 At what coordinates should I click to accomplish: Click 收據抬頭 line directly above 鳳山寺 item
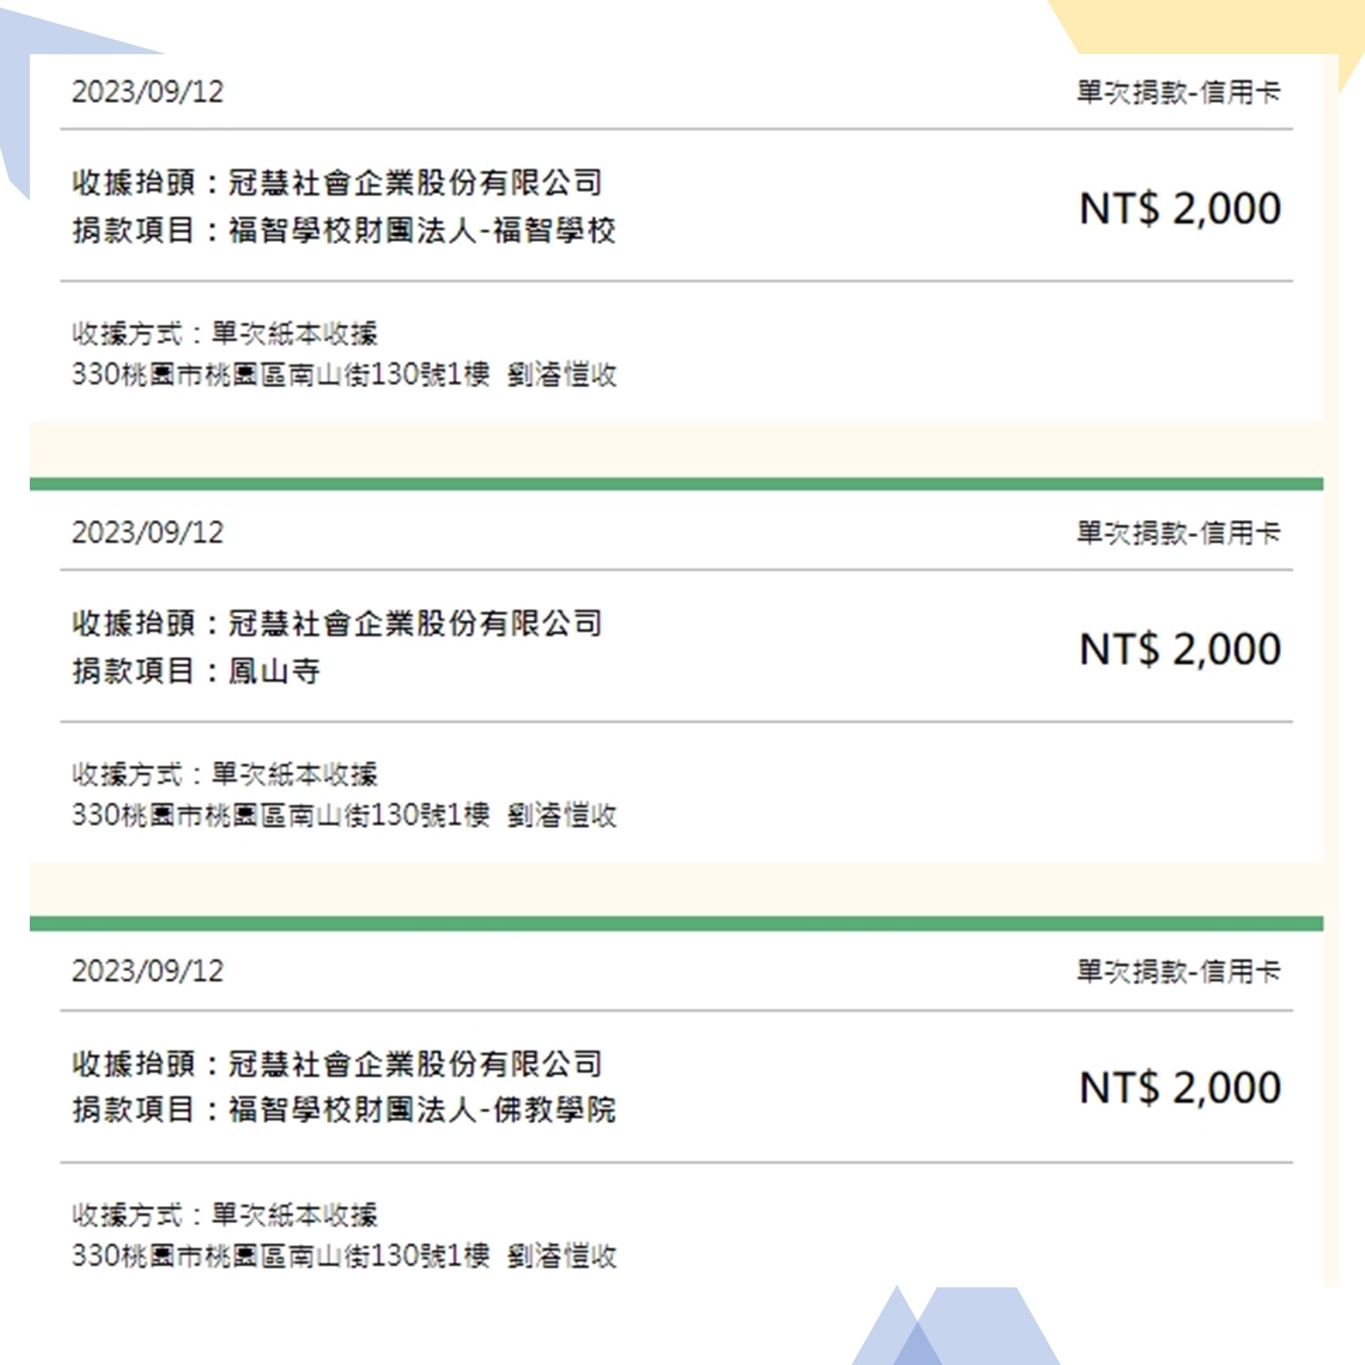click(x=337, y=623)
